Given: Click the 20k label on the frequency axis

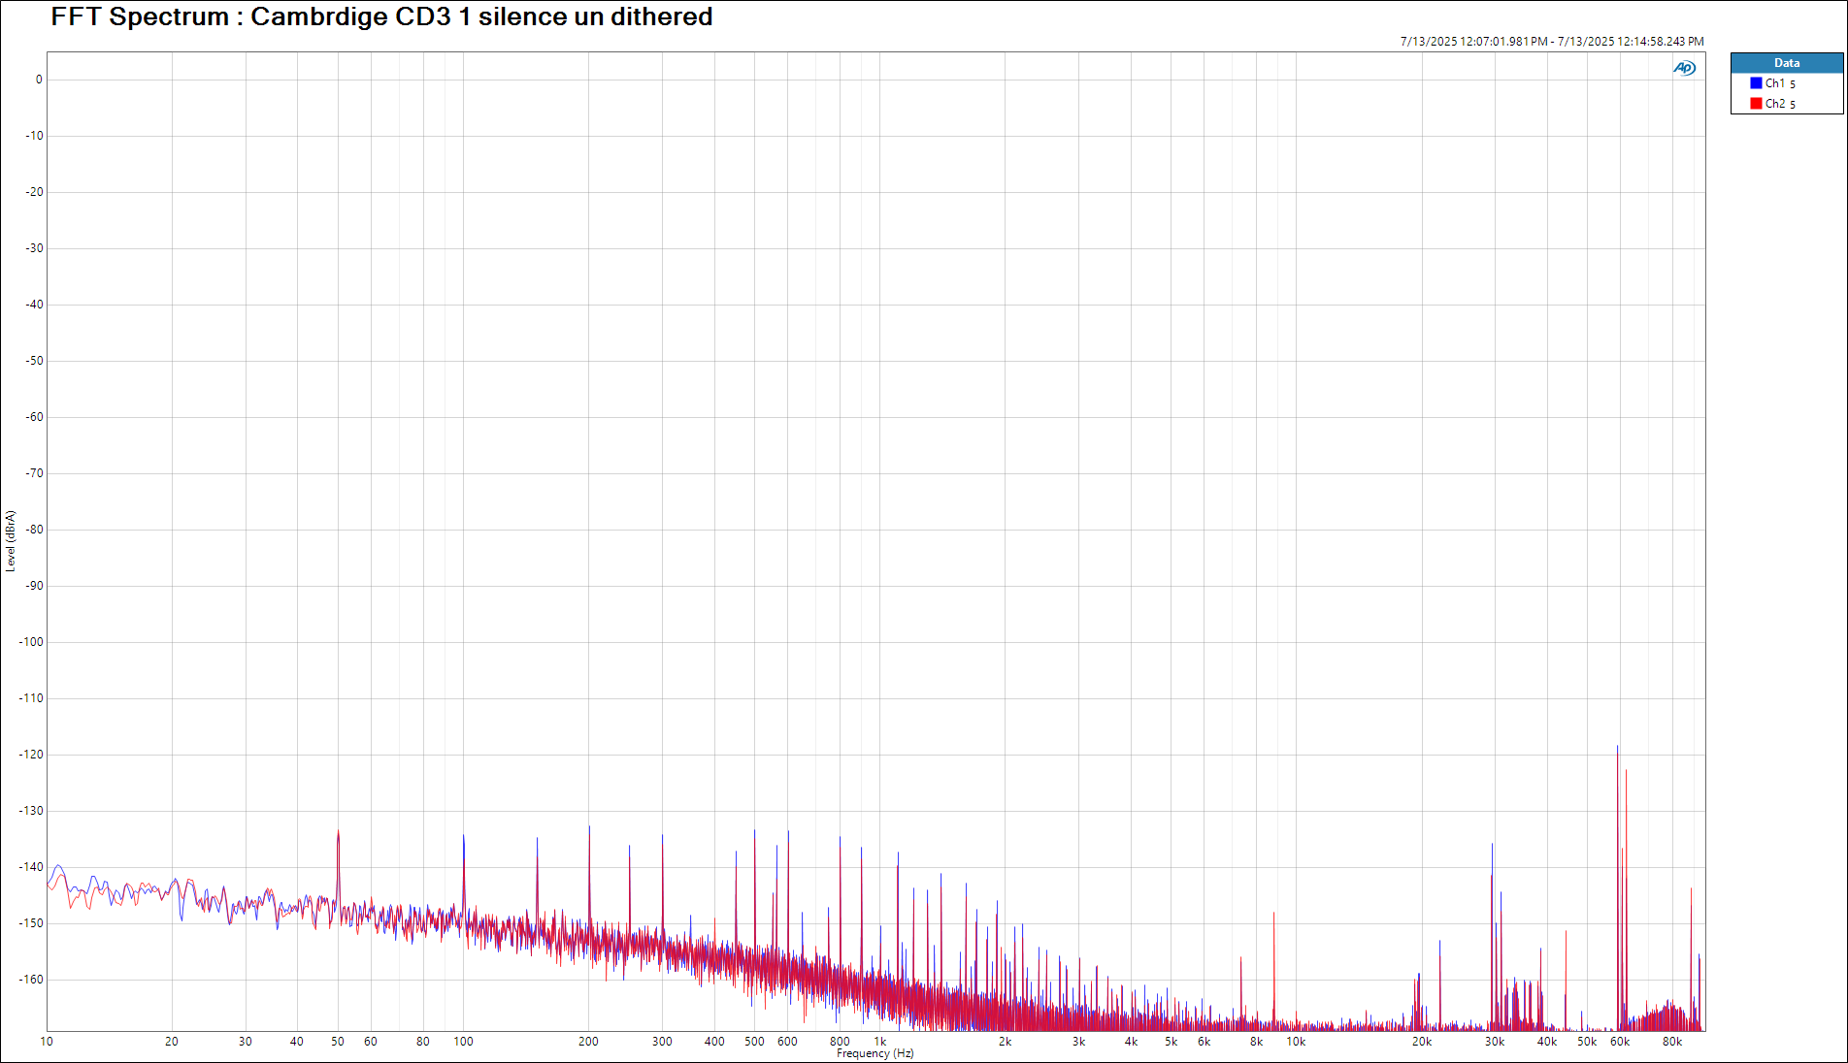Looking at the screenshot, I should [x=1421, y=1042].
